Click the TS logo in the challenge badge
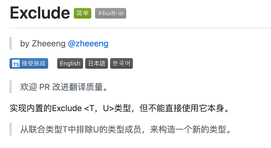The width and height of the screenshot is (271, 148). [16, 64]
